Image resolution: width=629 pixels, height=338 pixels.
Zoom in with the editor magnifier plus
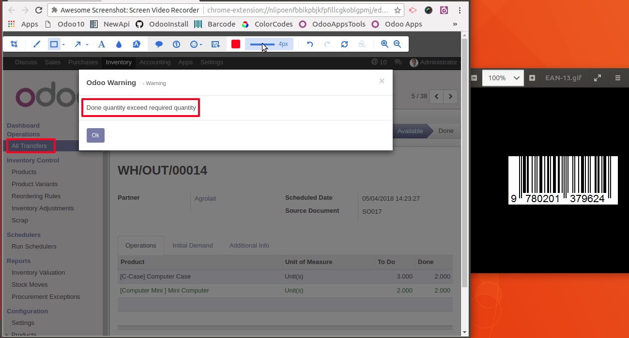pyautogui.click(x=385, y=44)
